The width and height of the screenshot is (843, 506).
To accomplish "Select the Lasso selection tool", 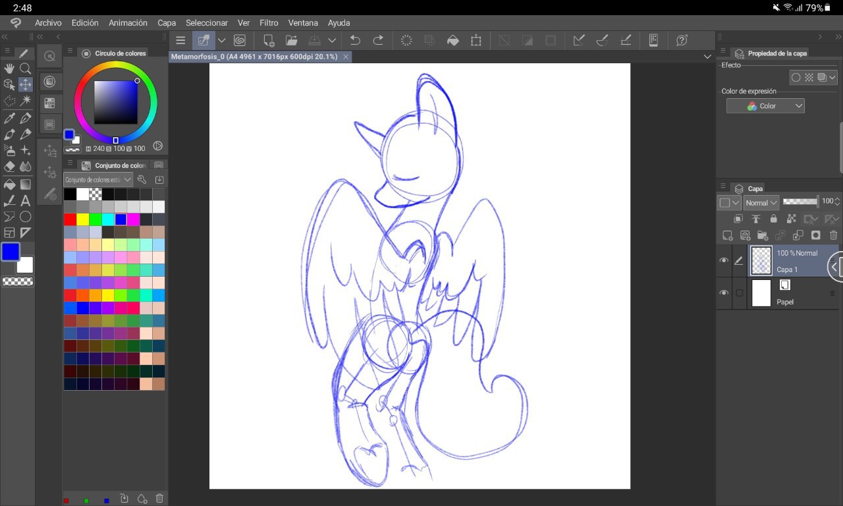I will (x=9, y=101).
